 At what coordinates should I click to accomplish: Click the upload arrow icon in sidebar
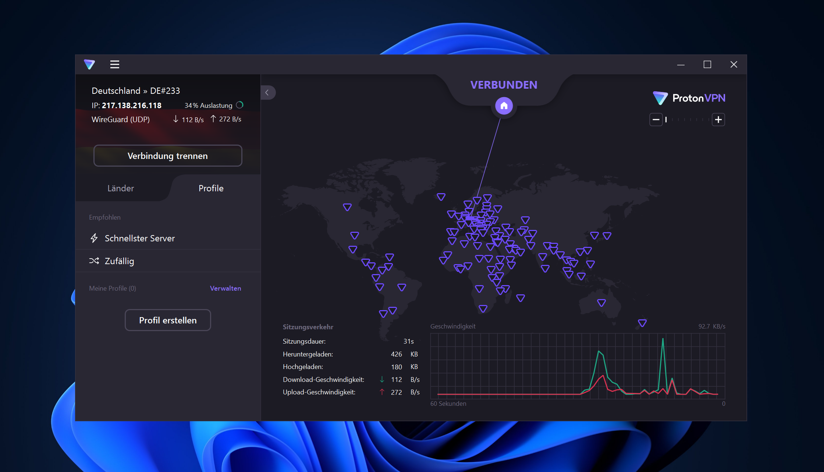tap(213, 118)
